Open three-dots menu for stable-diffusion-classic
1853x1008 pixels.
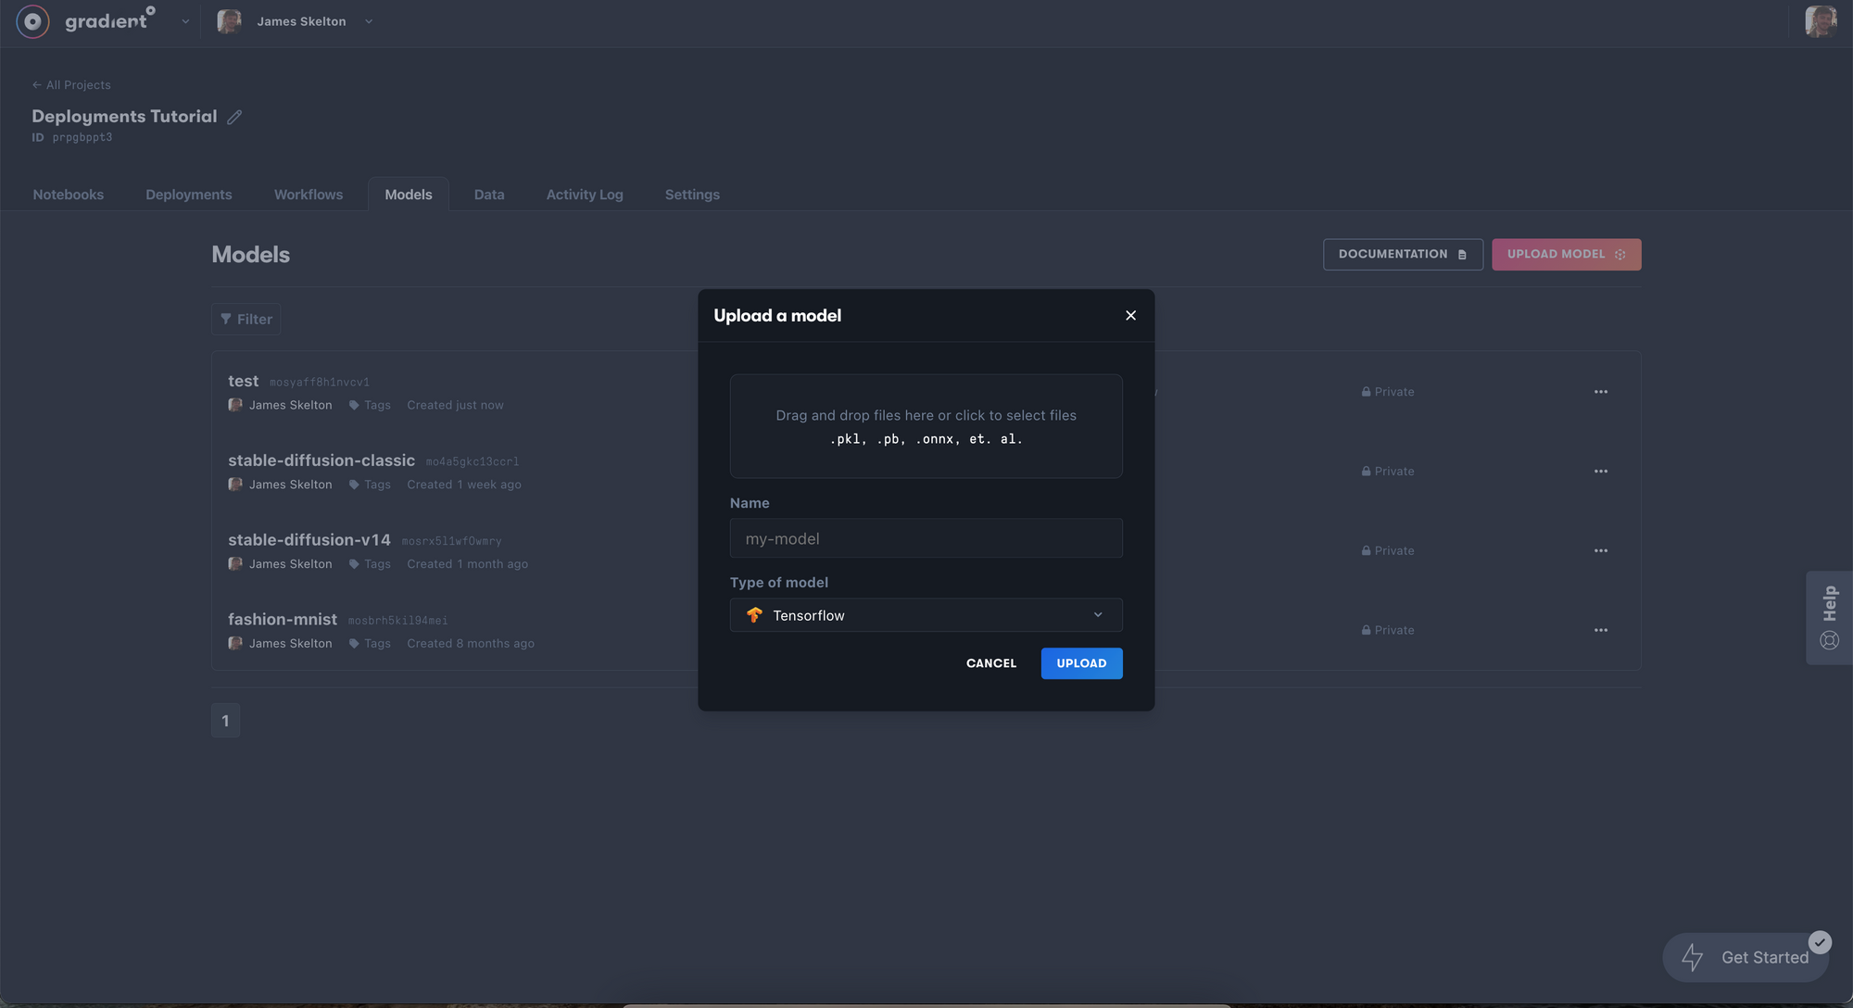tap(1600, 472)
